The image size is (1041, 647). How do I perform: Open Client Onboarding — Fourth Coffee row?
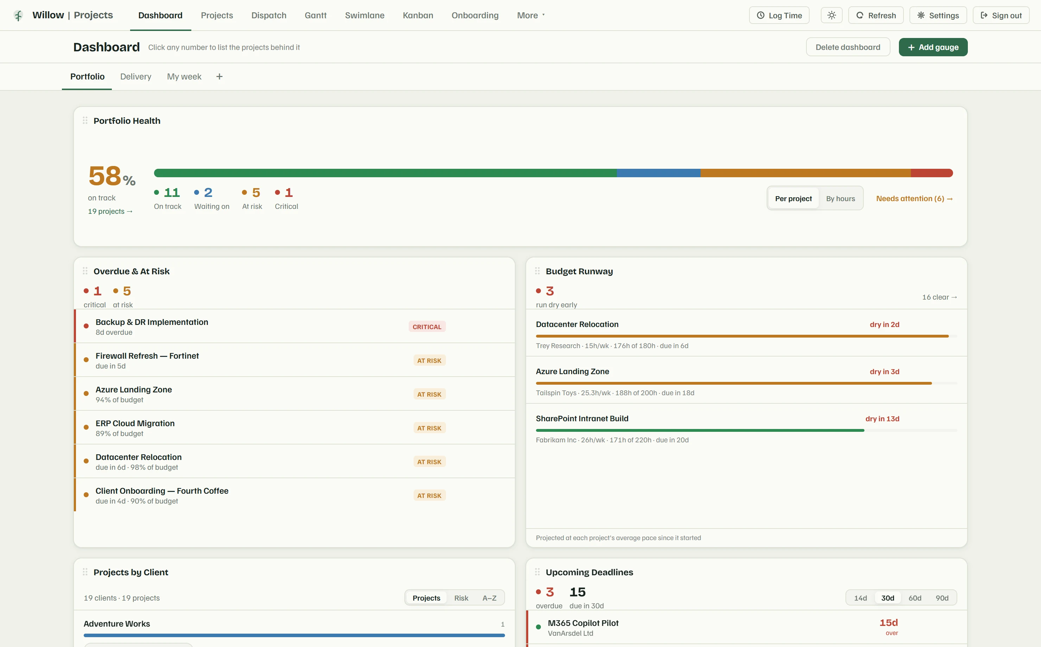click(x=294, y=495)
